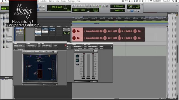The height and width of the screenshot is (100, 179).
Task: Toggle record enable on the selected track
Action: tap(17, 30)
